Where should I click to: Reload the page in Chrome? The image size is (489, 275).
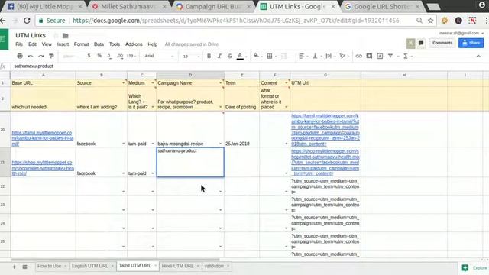coord(27,21)
